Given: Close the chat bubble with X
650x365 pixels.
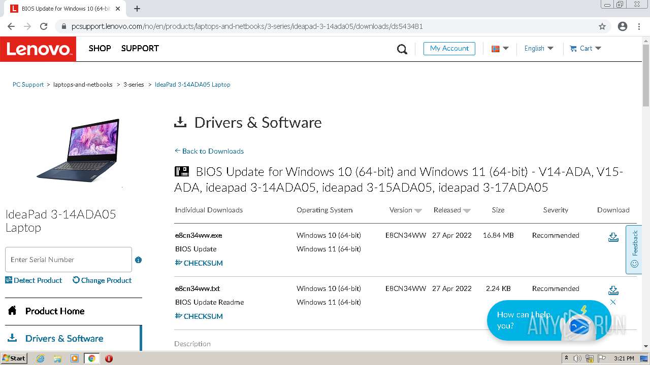Looking at the screenshot, I should pos(613,302).
